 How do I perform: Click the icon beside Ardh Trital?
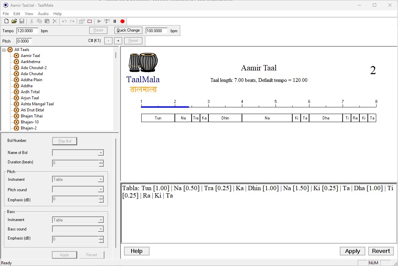tap(16, 92)
